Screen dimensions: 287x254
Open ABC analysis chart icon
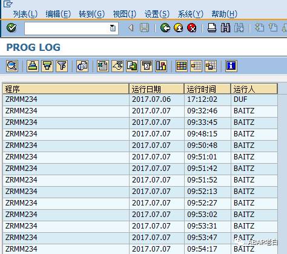pyautogui.click(x=161, y=66)
